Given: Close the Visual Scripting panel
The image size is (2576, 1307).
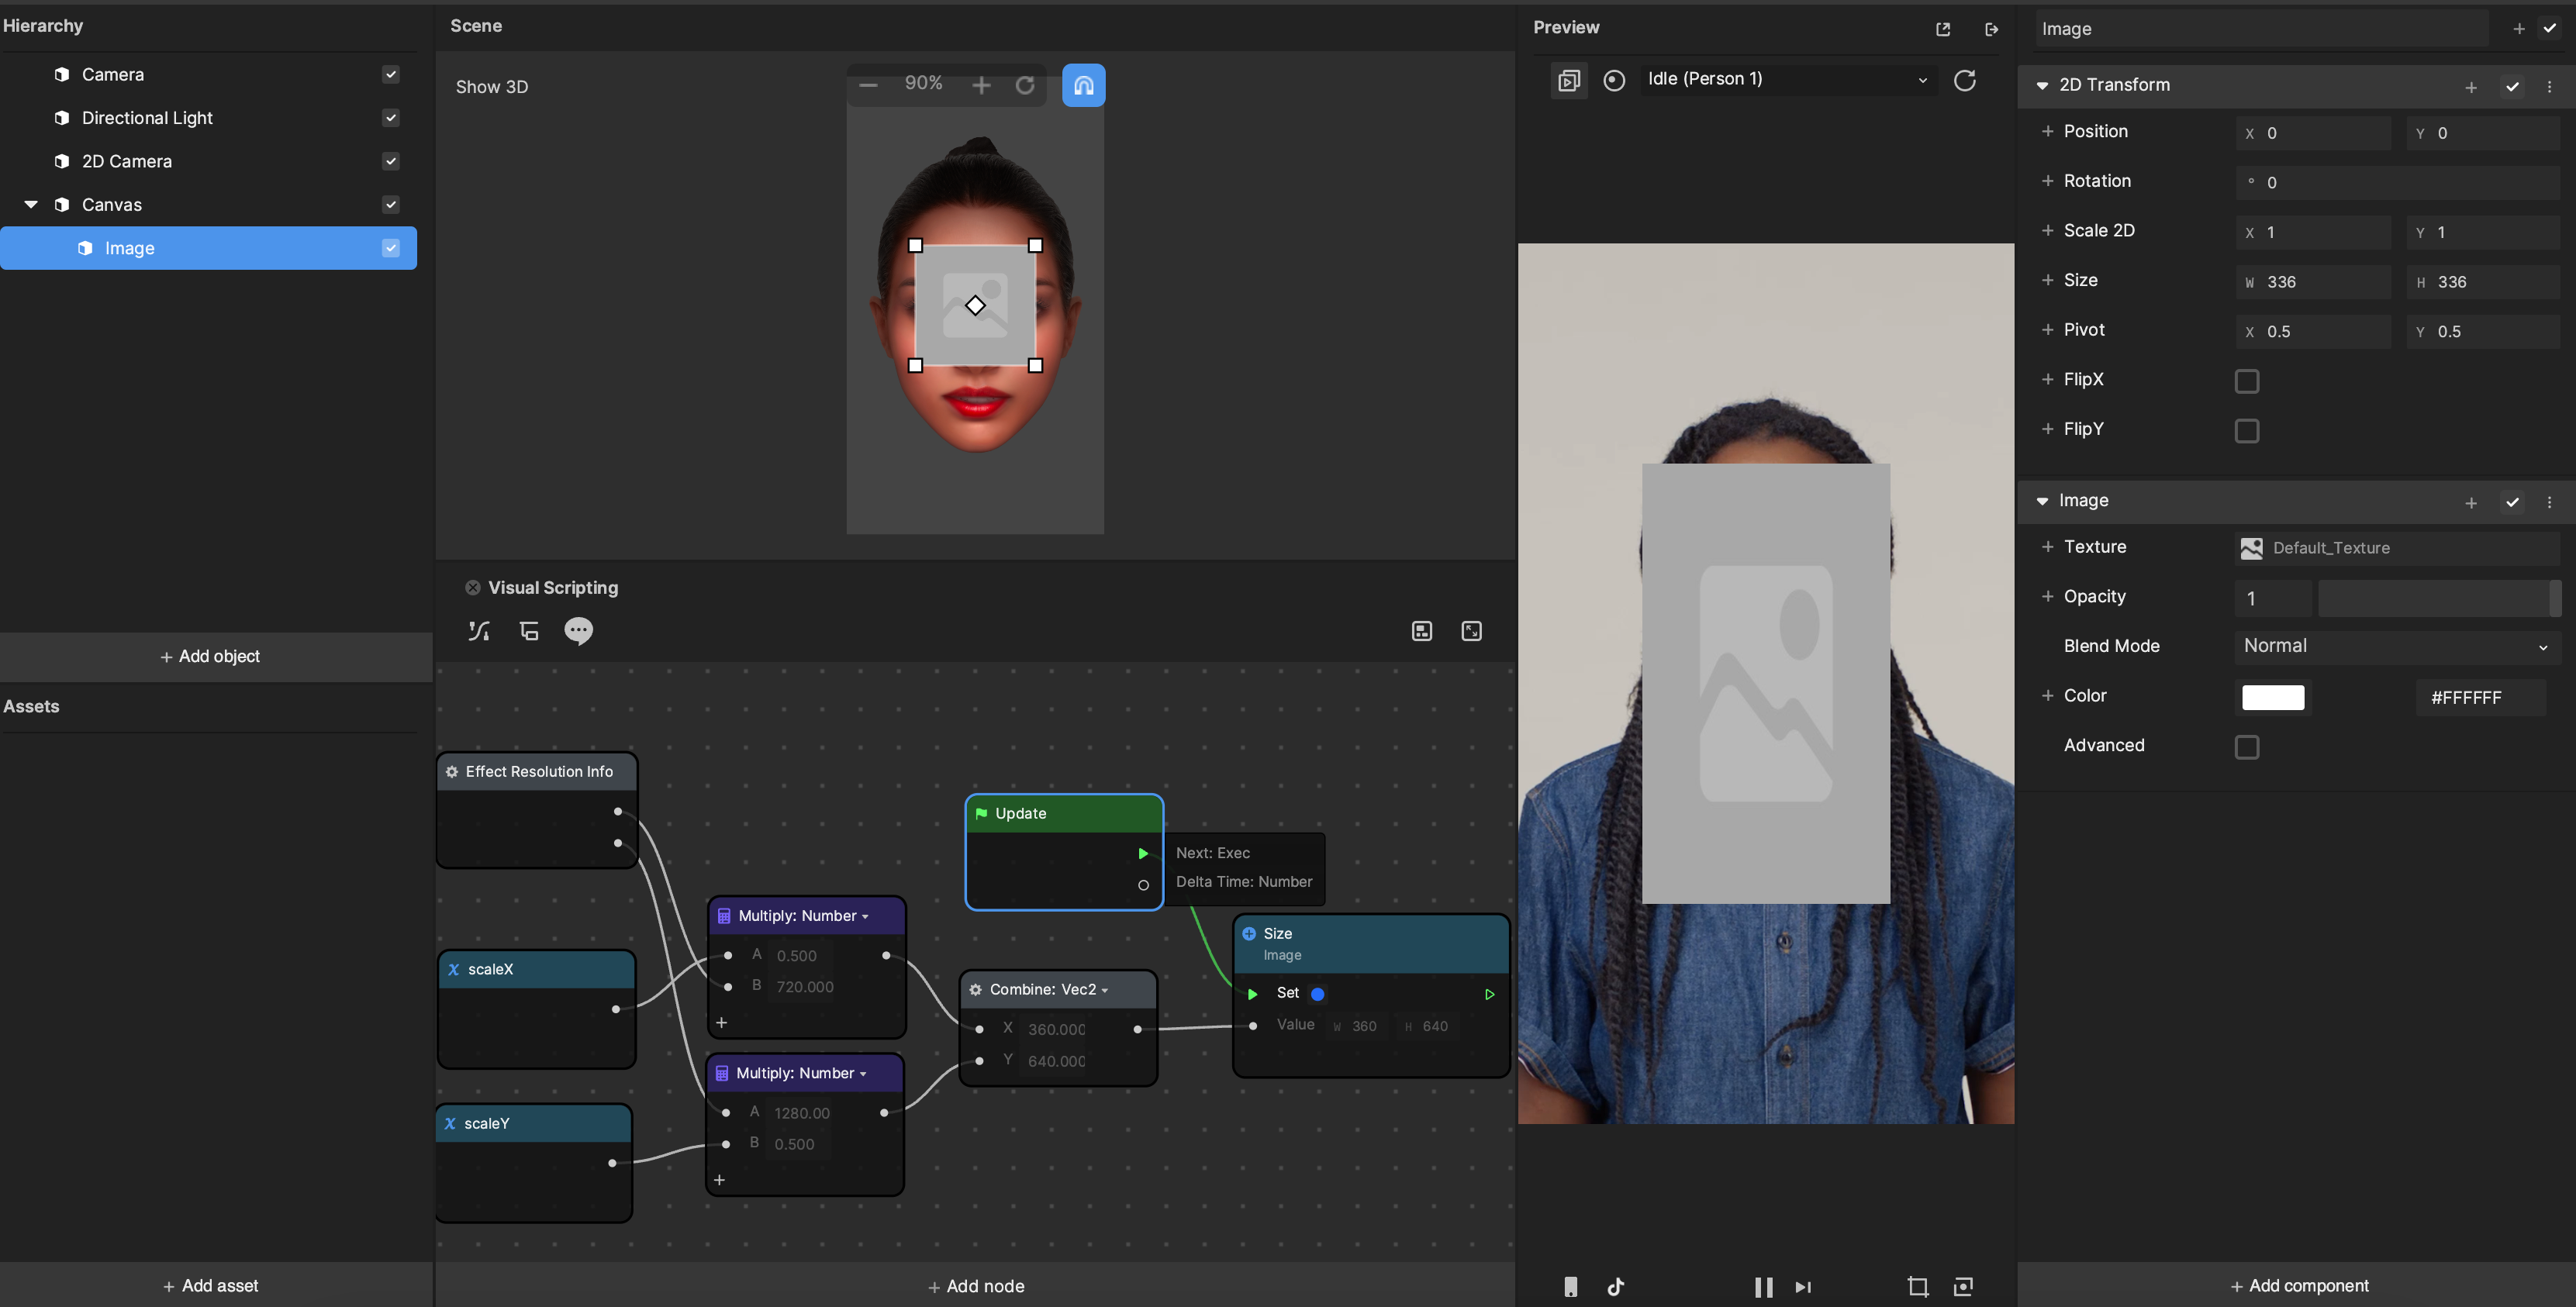Looking at the screenshot, I should click(472, 588).
